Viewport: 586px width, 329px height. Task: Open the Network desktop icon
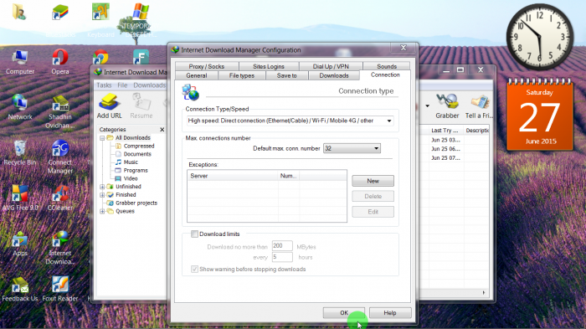(x=20, y=107)
